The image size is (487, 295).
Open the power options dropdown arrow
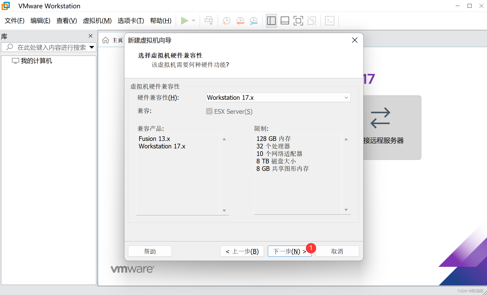[x=194, y=21]
